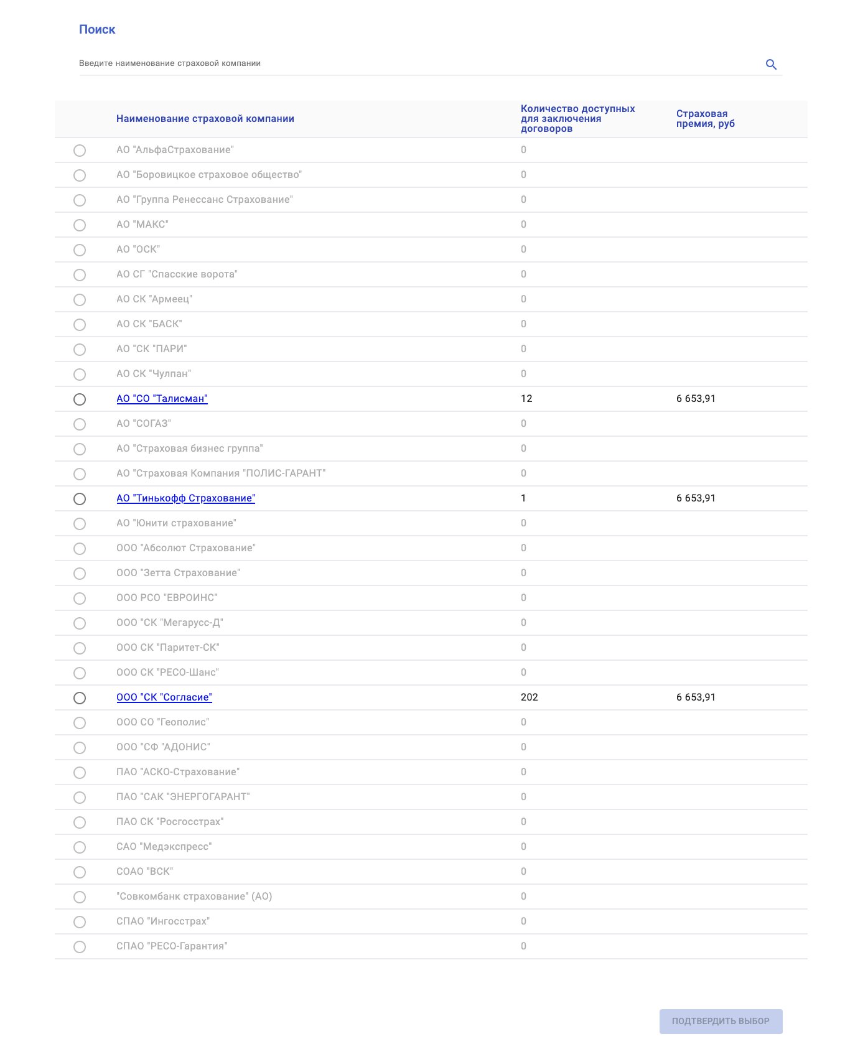845x1044 pixels.
Task: Click the АО СК "Чулпан" name
Action: [x=154, y=374]
